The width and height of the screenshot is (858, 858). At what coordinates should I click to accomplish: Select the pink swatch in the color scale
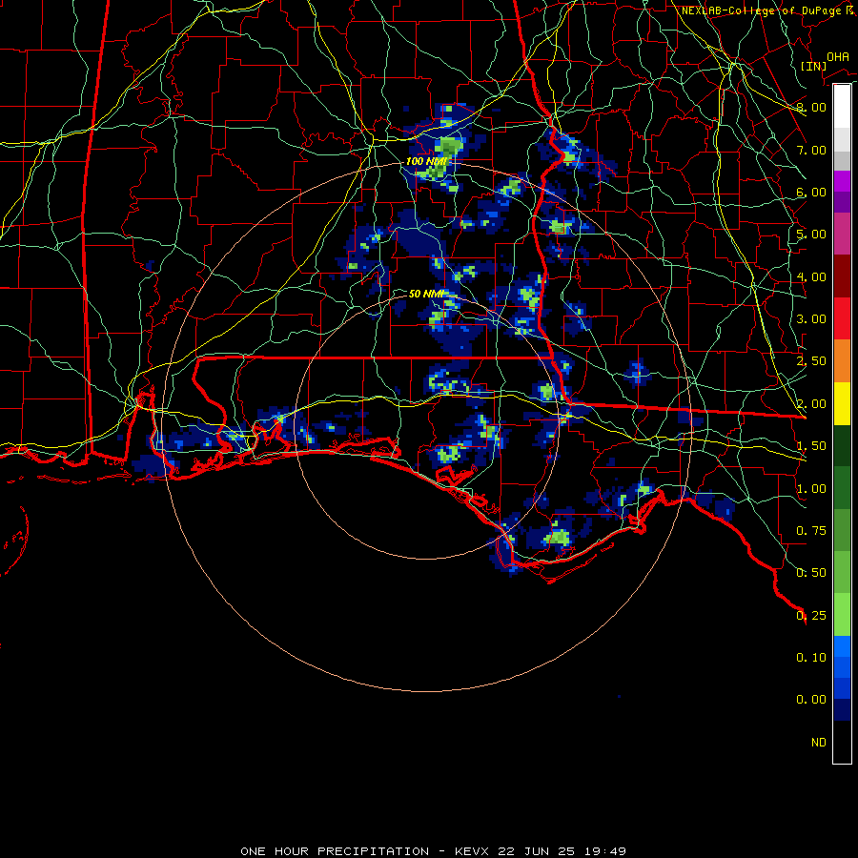tap(842, 235)
